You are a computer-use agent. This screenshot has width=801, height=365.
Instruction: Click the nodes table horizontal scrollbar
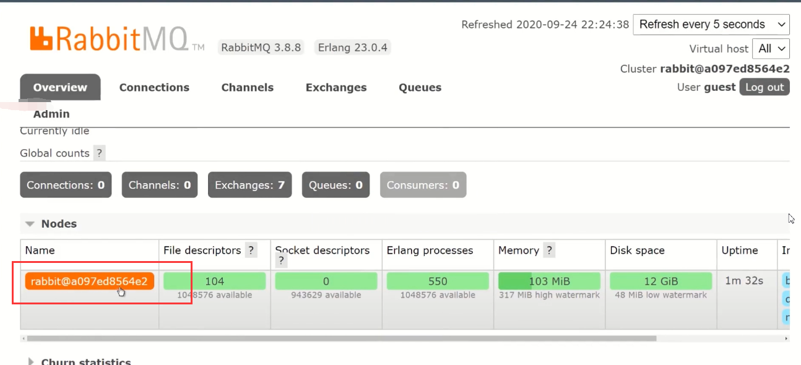point(342,338)
